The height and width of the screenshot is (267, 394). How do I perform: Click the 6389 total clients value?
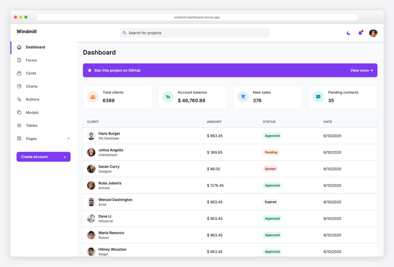[109, 101]
